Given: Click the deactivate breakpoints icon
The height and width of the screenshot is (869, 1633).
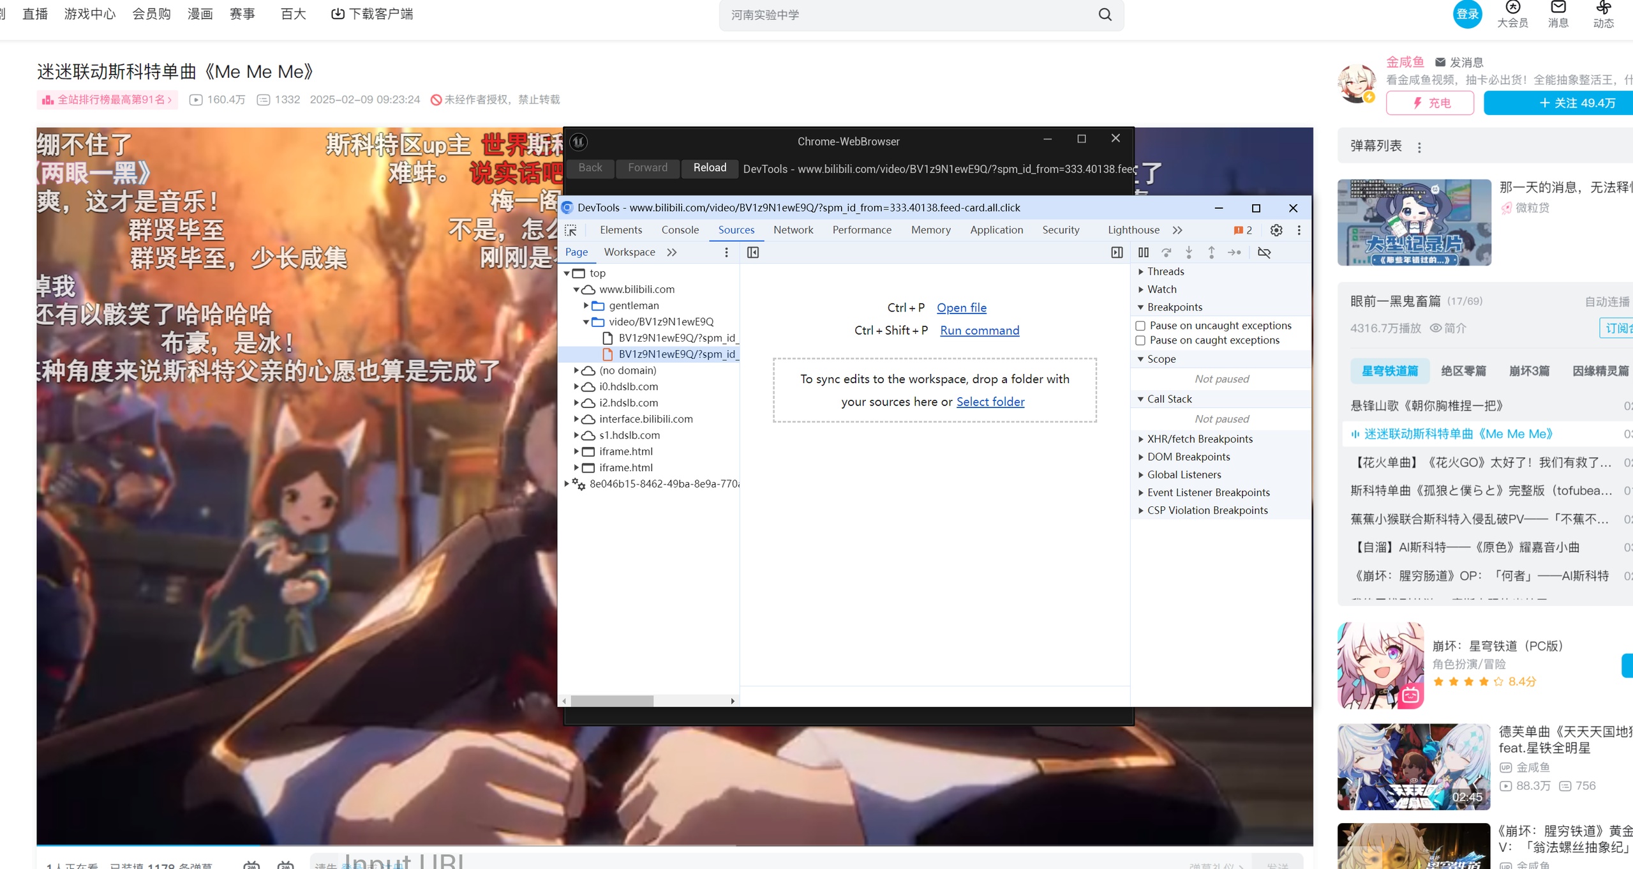Looking at the screenshot, I should click(x=1264, y=252).
